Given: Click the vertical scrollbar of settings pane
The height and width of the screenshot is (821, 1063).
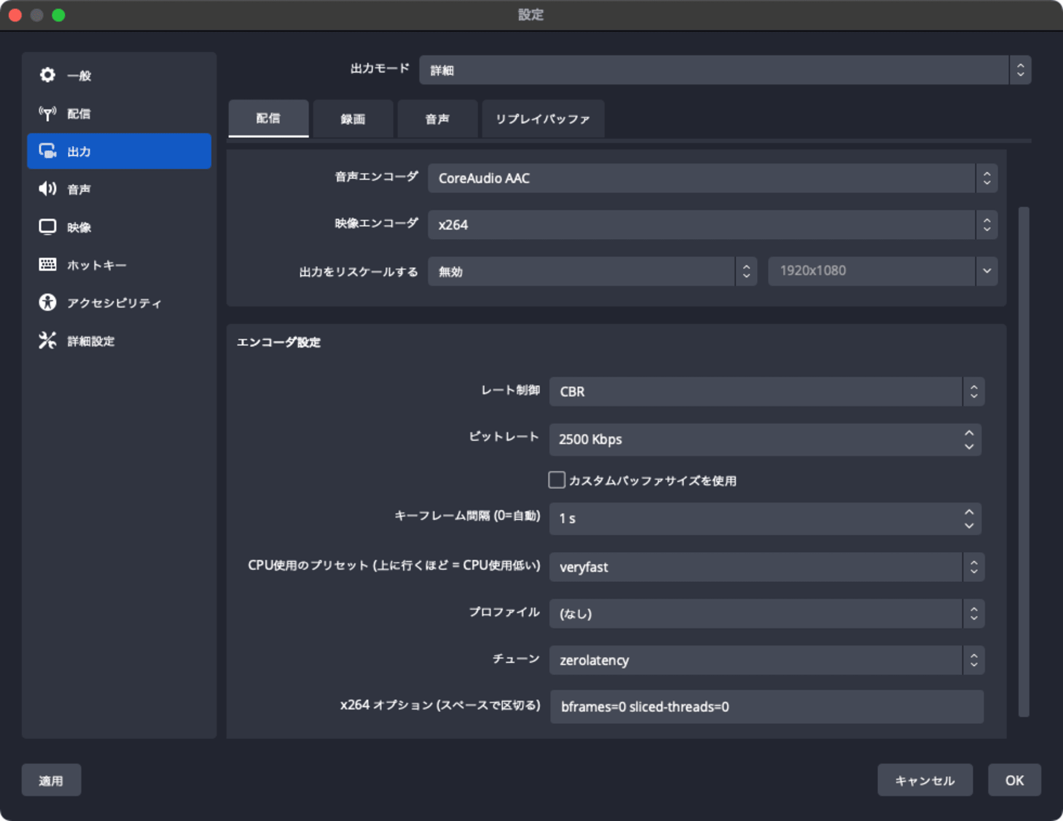Looking at the screenshot, I should pyautogui.click(x=1024, y=462).
